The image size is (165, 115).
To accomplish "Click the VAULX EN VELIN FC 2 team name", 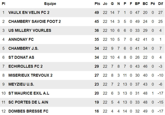I will coord(29,13).
